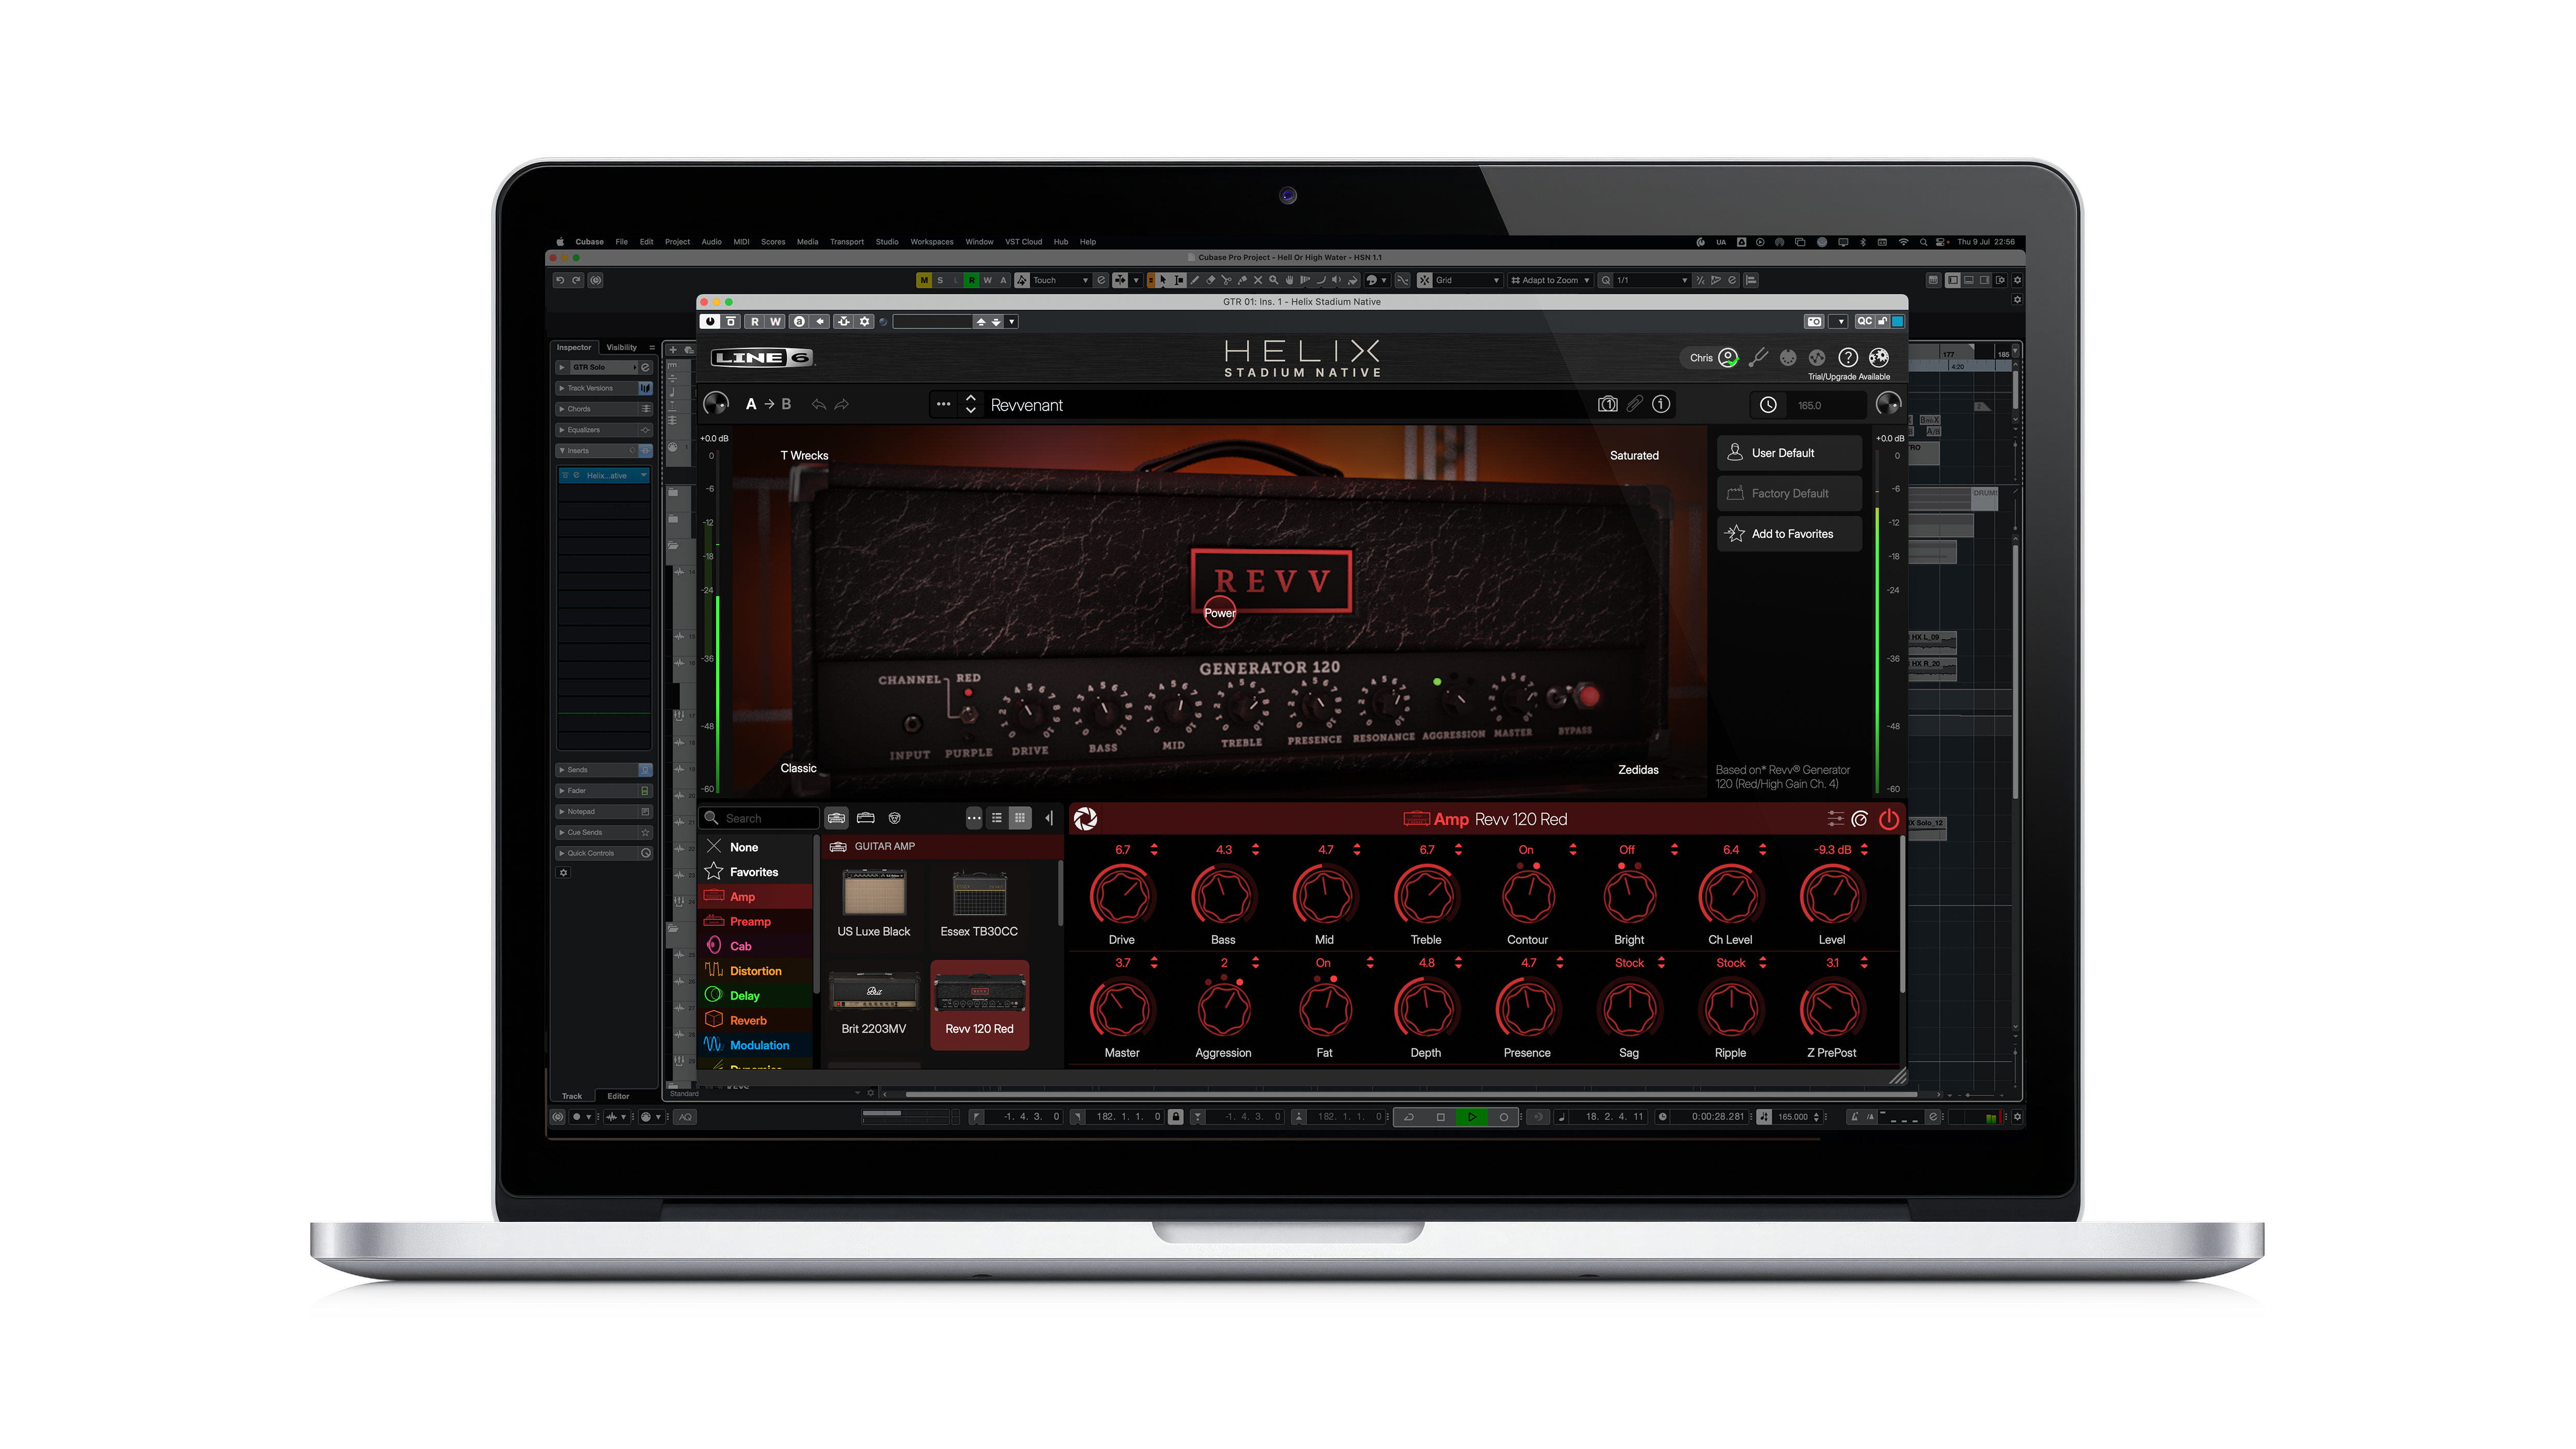2576x1449 pixels.
Task: Open the Transport menu in menu bar
Action: coord(846,242)
